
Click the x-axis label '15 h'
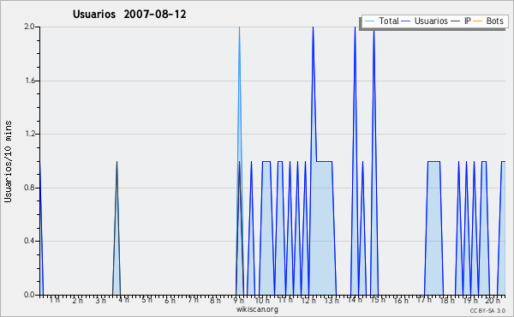378,300
